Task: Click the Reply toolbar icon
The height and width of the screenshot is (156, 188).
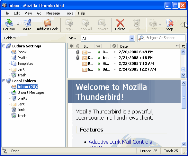Action: click(x=69, y=23)
